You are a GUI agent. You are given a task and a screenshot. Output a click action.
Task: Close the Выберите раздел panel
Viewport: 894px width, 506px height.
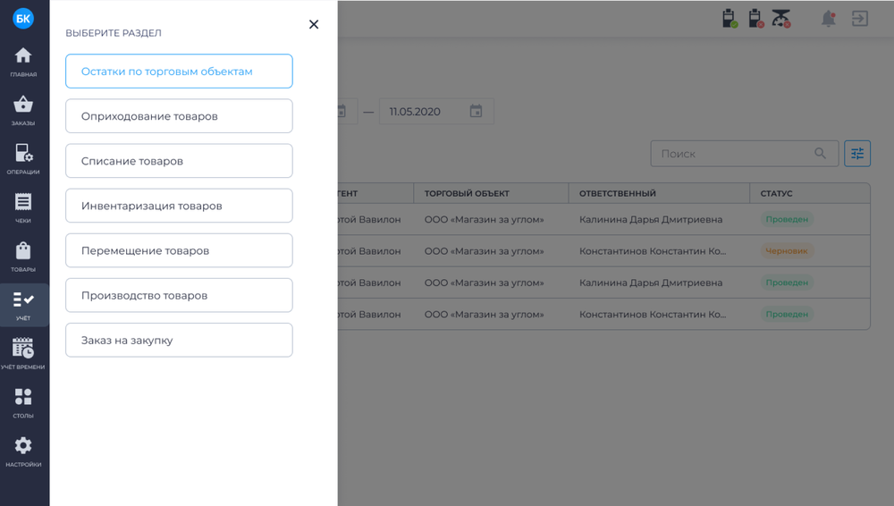click(314, 25)
